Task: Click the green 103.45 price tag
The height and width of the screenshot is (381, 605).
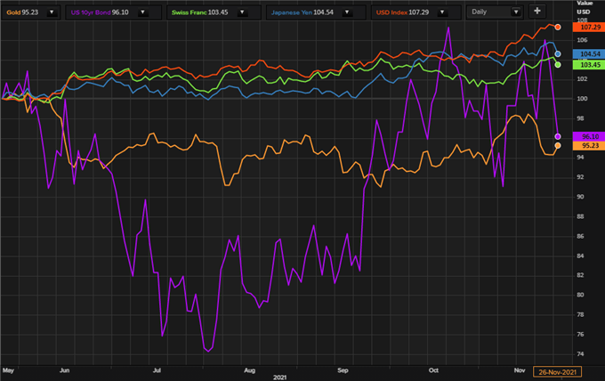Action: click(590, 65)
